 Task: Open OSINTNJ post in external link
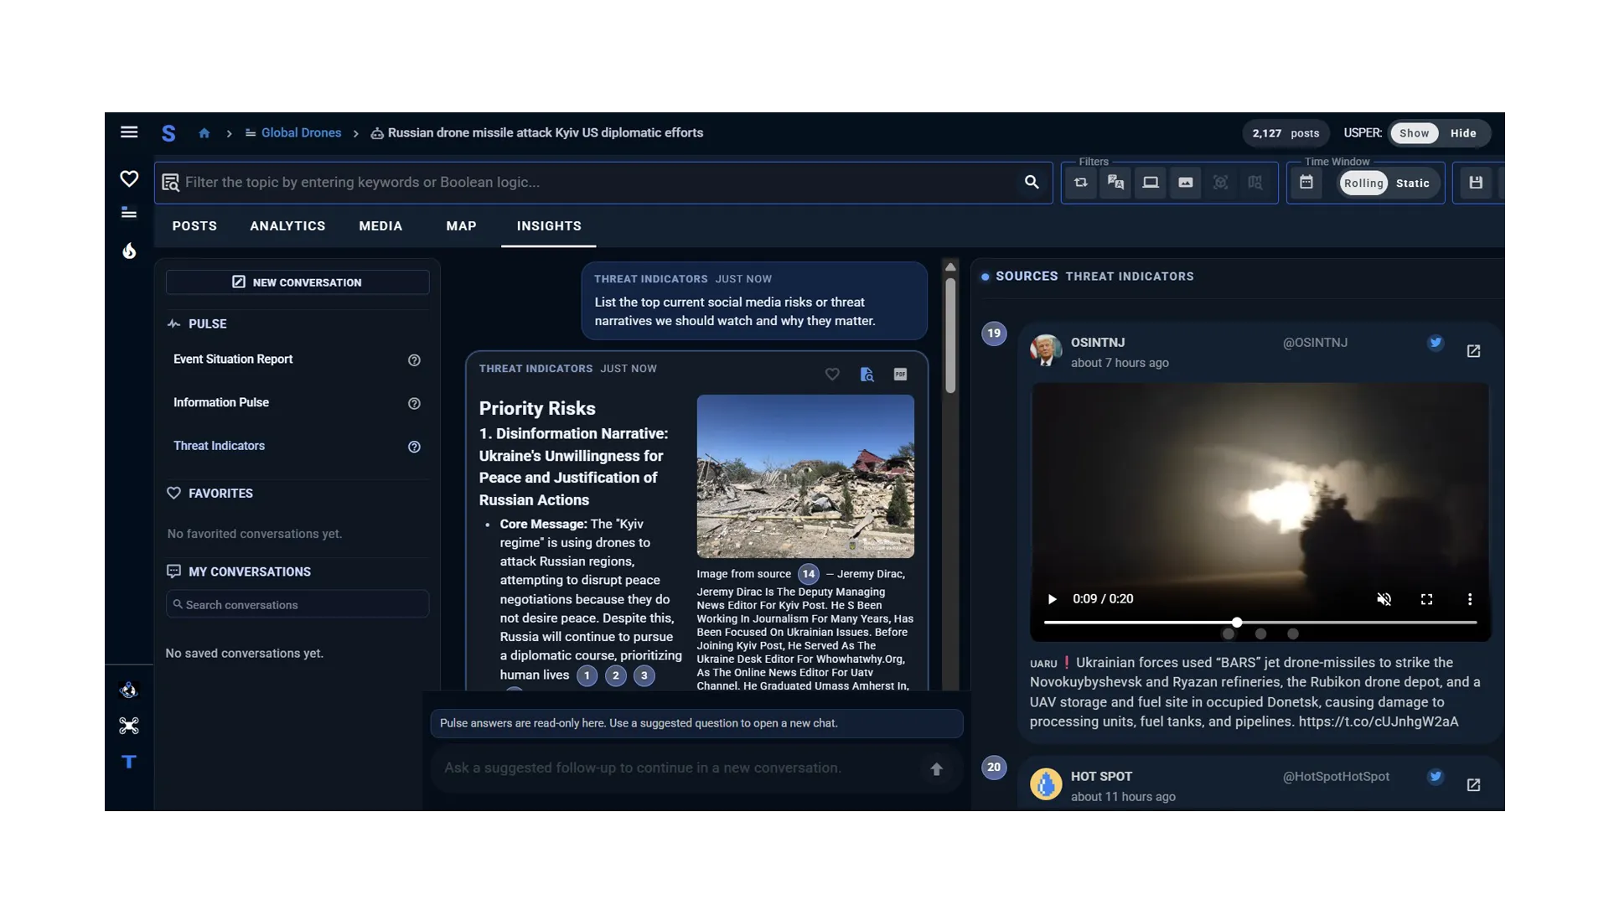click(1473, 351)
